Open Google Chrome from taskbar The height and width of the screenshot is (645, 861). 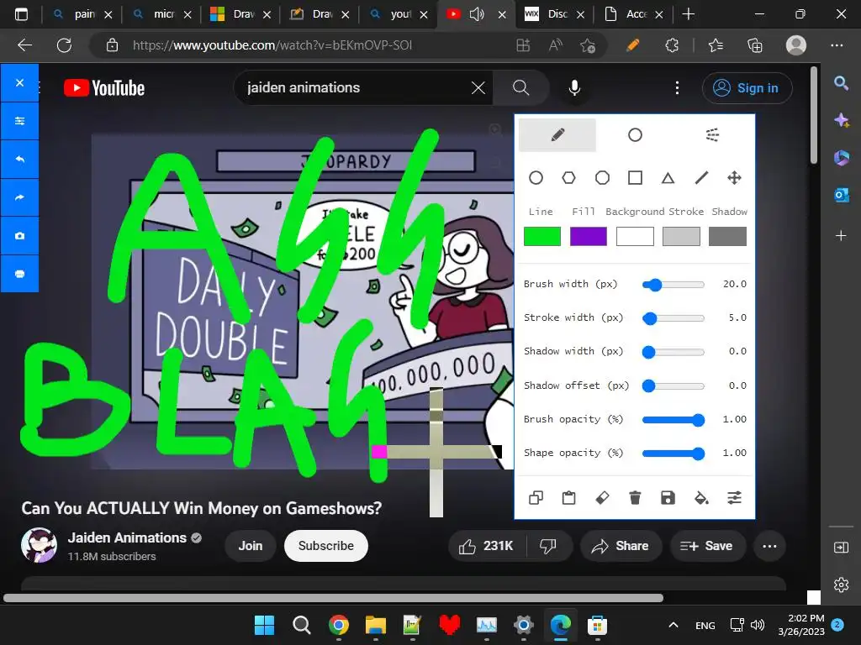tap(339, 625)
